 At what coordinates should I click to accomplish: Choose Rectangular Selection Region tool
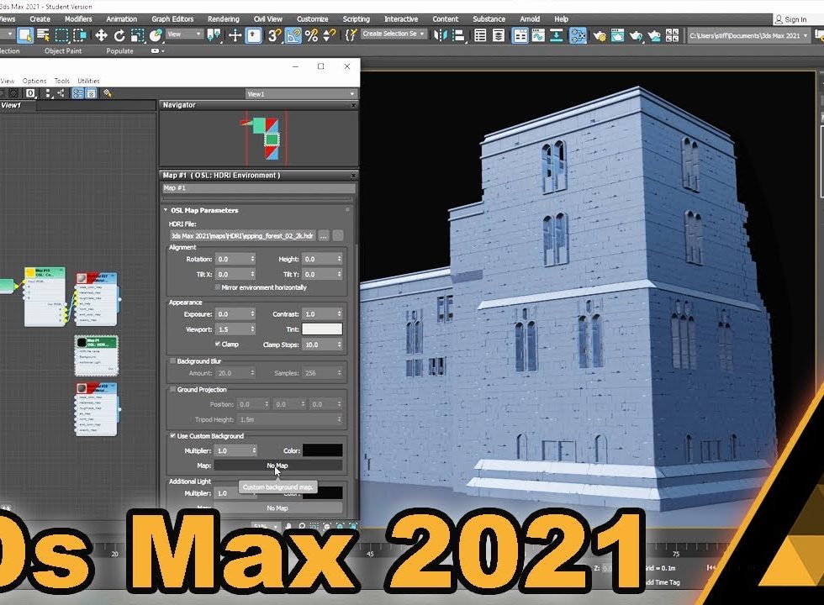(61, 35)
